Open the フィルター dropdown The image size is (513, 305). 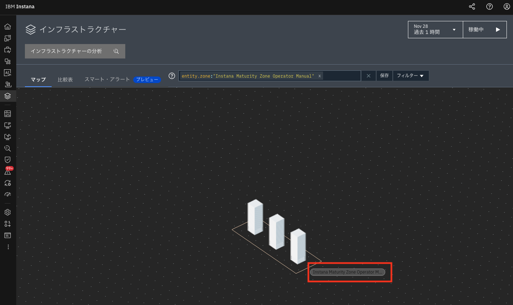pos(410,76)
